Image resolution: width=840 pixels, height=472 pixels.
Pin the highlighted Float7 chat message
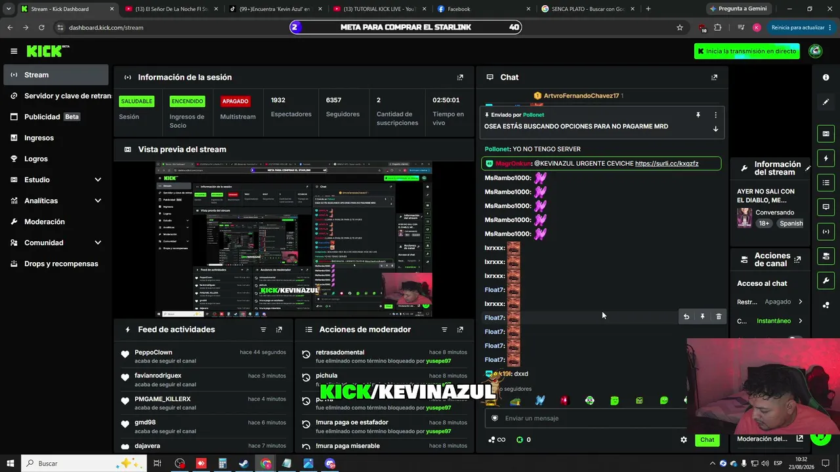[x=702, y=317]
